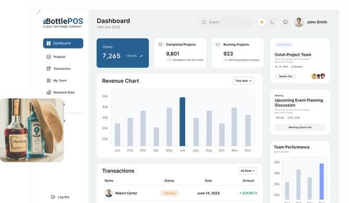Open the Dashboard sidebar item
The image size is (349, 203).
pyautogui.click(x=63, y=43)
